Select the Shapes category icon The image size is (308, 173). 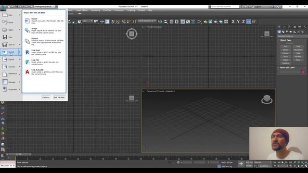click(283, 32)
